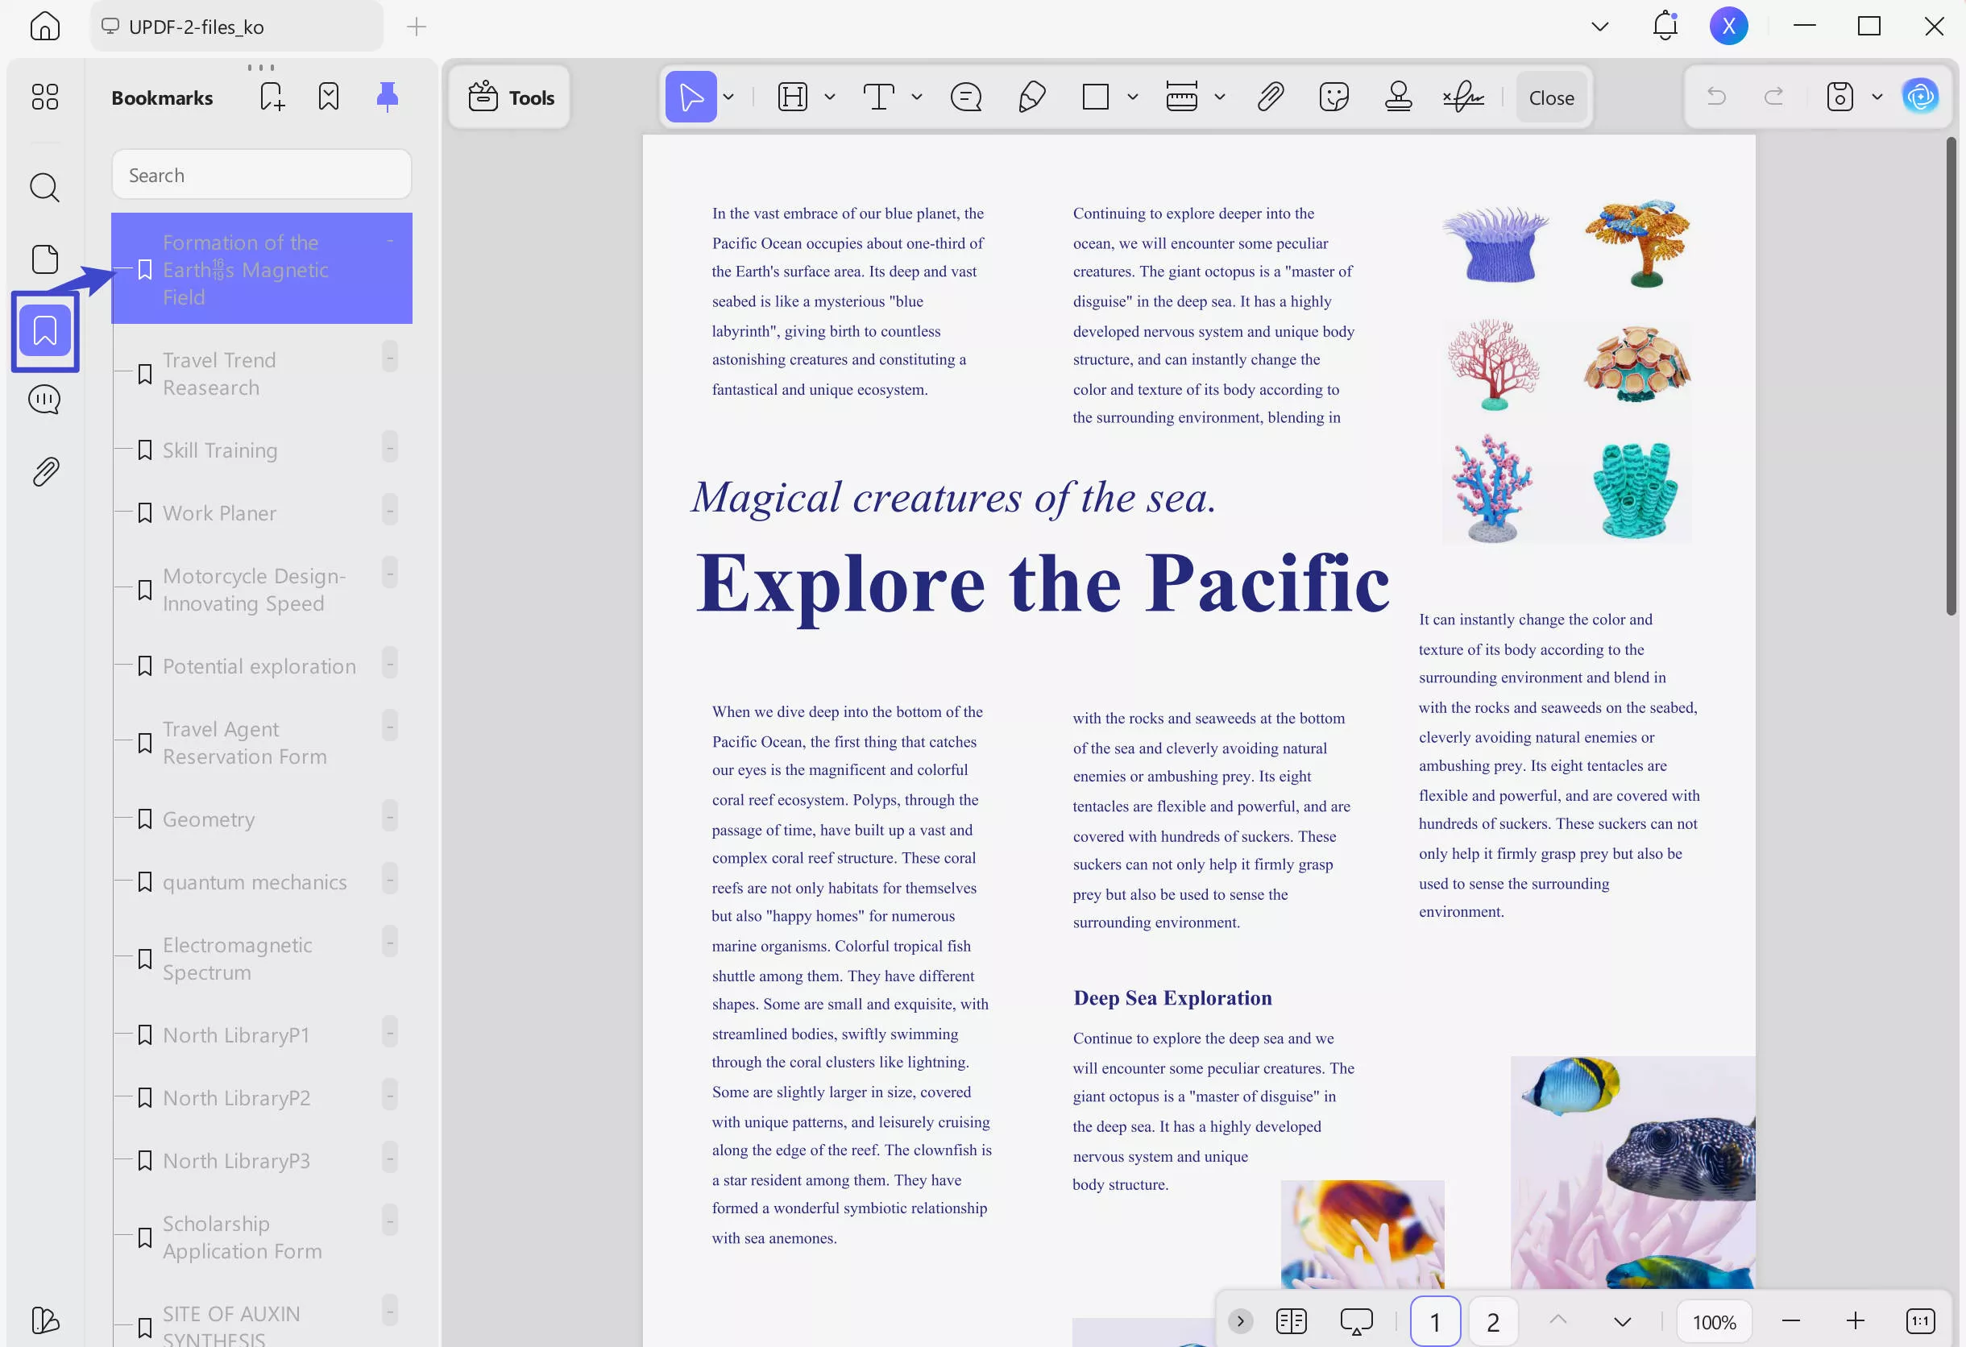The image size is (1966, 1347).
Task: Select the stamp tool
Action: click(1399, 97)
